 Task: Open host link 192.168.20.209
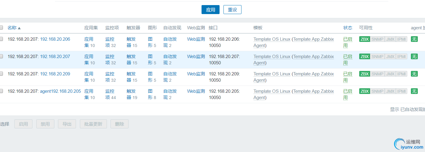(55, 74)
